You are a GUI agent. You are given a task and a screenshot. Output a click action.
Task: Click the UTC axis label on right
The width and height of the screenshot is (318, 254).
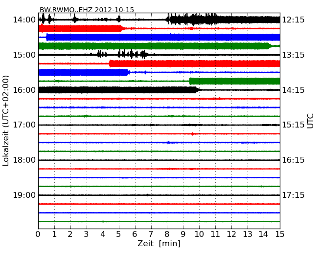click(310, 121)
